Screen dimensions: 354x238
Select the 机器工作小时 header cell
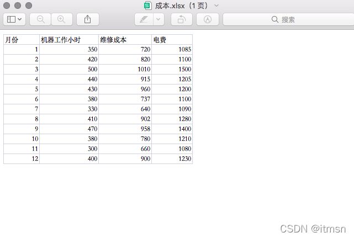[x=69, y=40]
